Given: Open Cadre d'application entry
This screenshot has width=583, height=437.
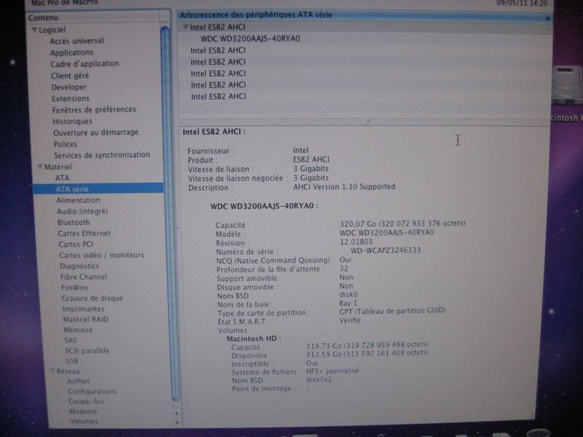Looking at the screenshot, I should (85, 64).
